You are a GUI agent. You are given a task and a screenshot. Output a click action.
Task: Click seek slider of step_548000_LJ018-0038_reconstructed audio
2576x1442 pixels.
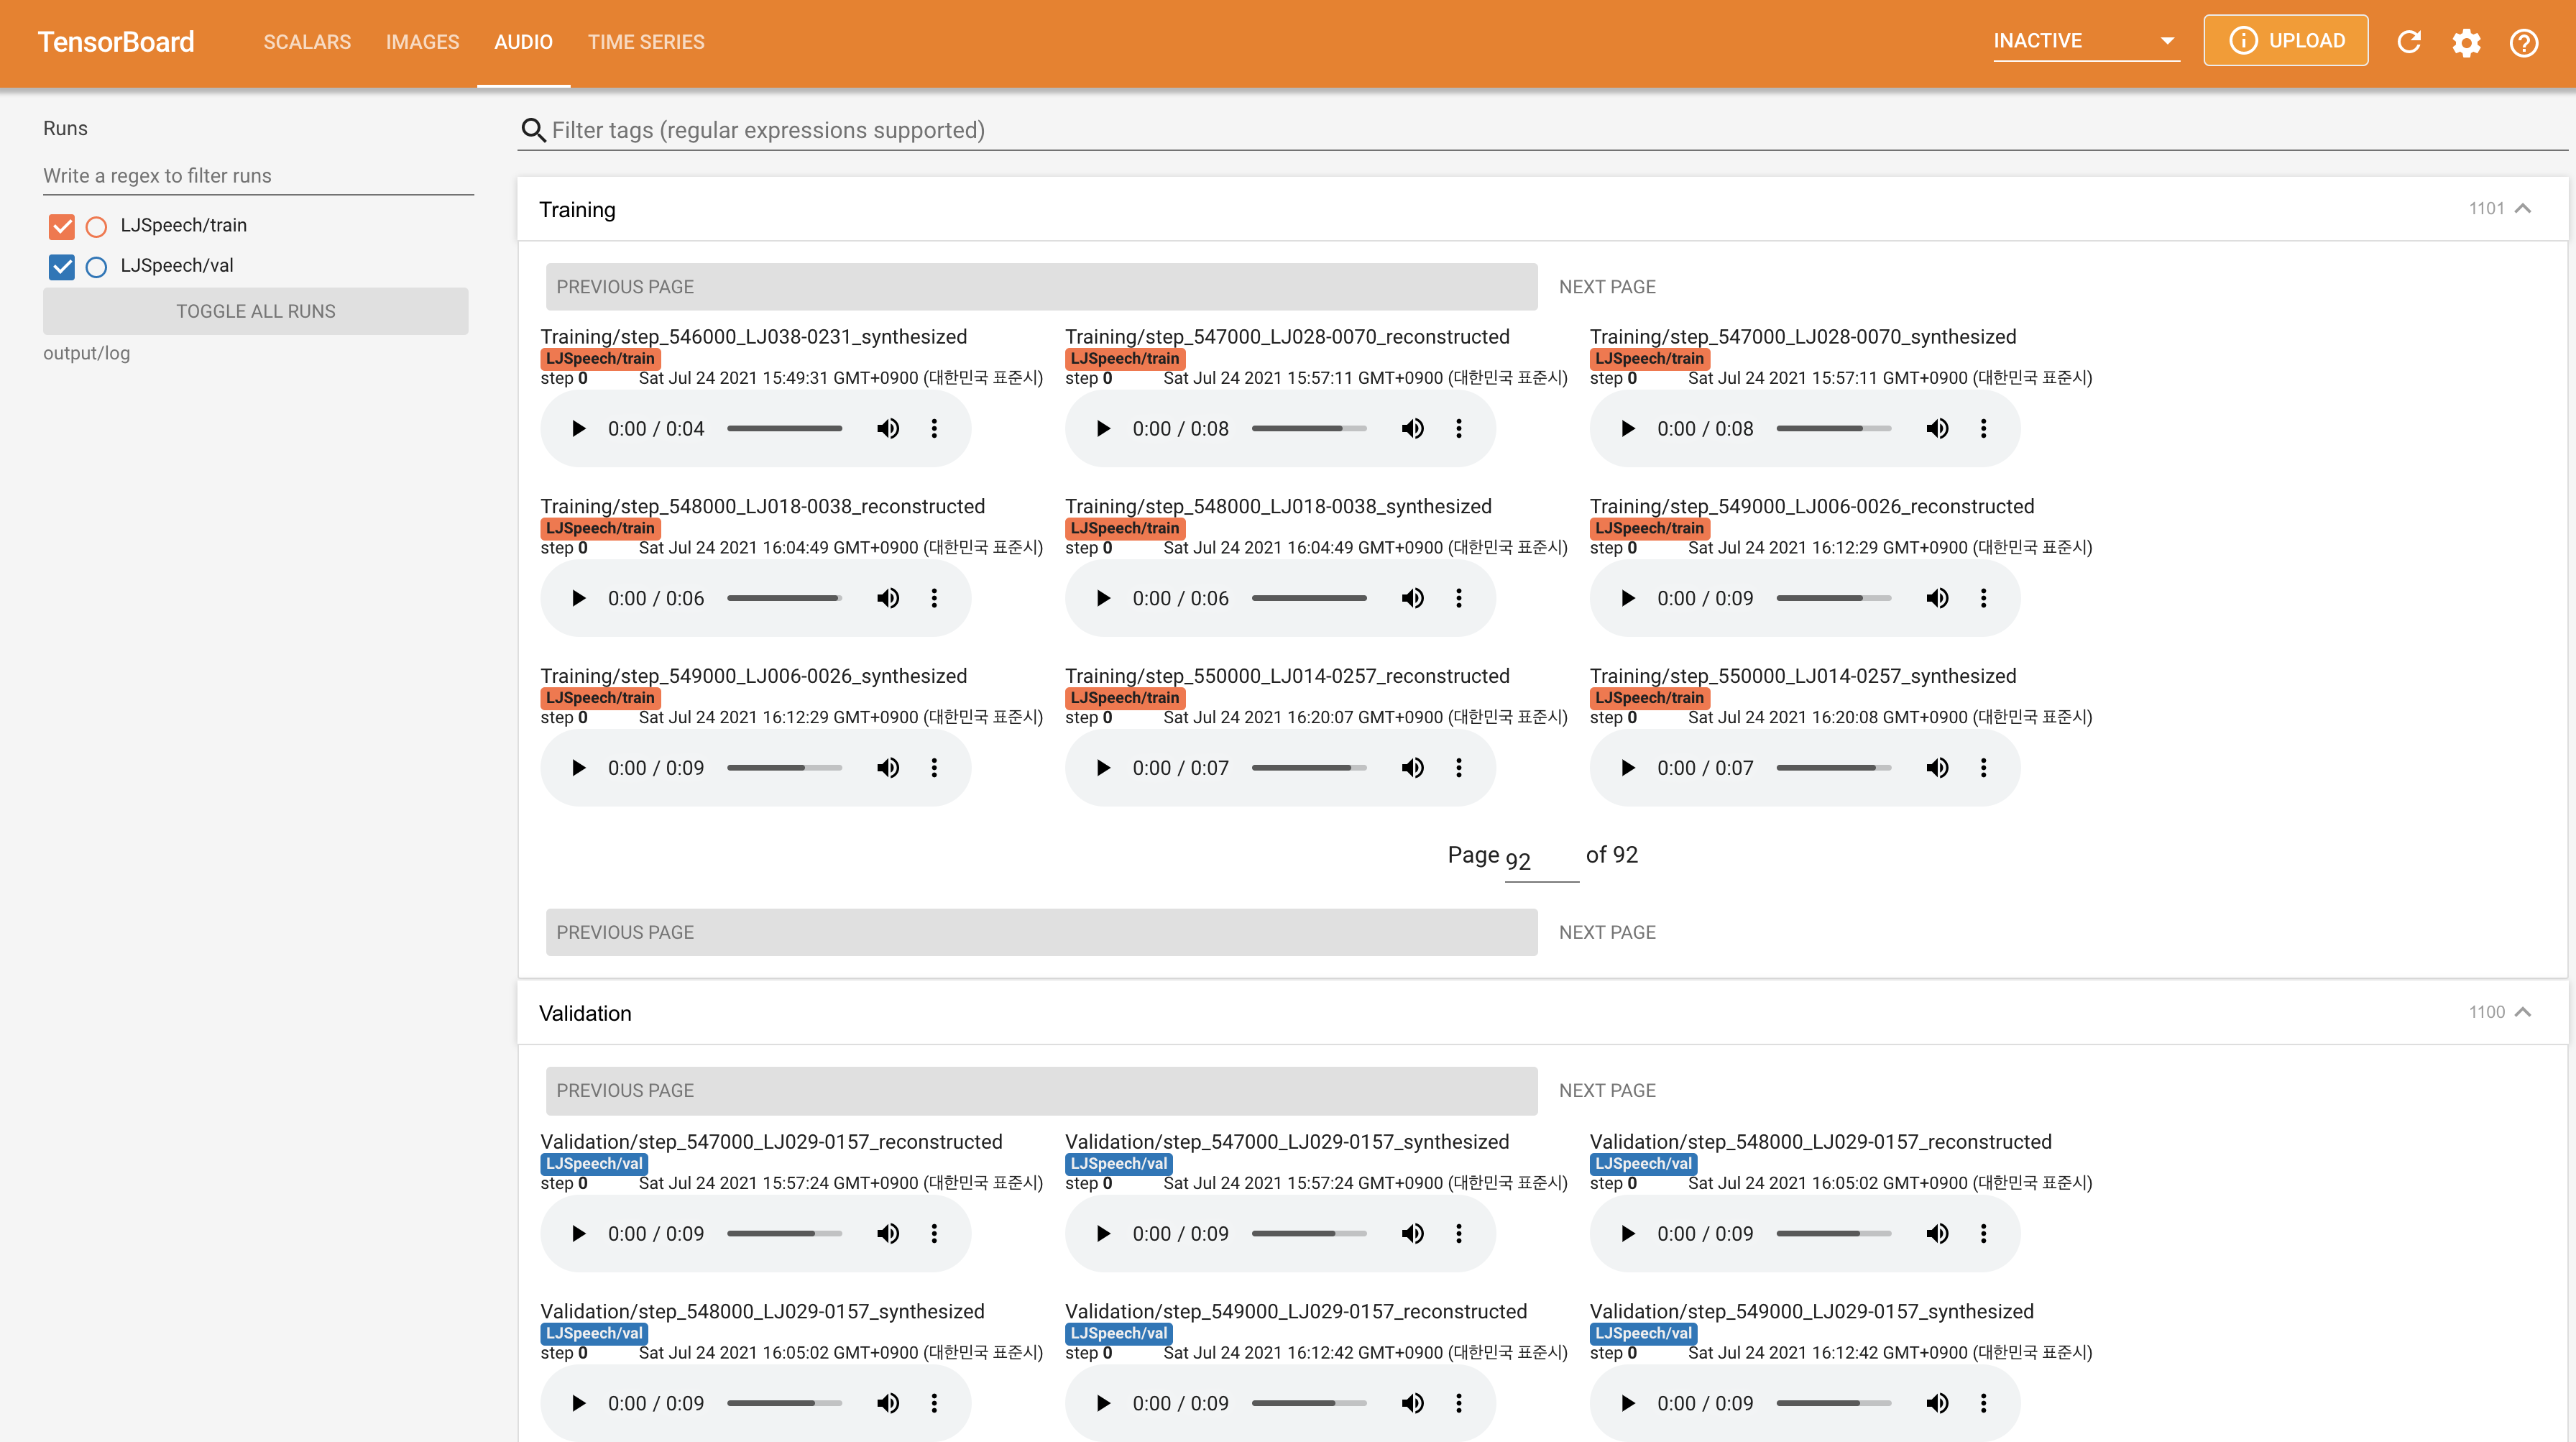(784, 598)
